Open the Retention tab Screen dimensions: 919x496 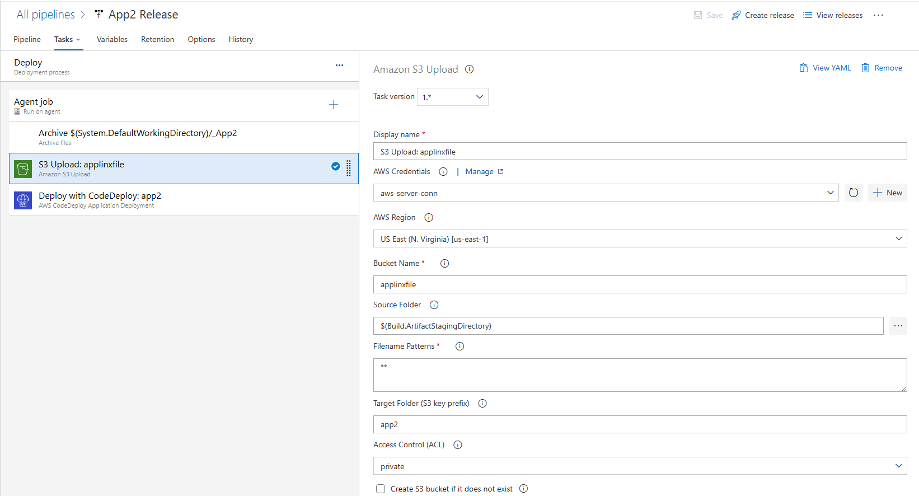coord(157,39)
